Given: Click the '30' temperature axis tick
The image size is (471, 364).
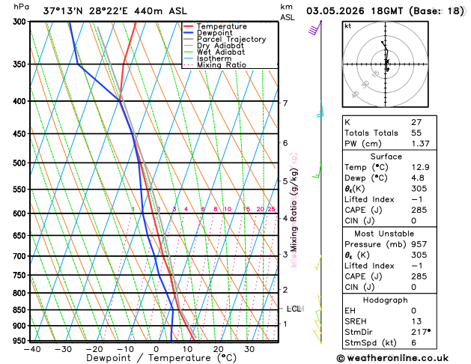Looking at the screenshot, I should [x=249, y=349].
